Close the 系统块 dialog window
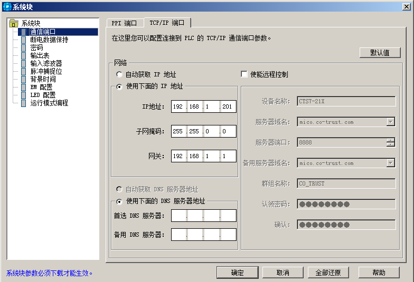The width and height of the screenshot is (414, 282). [407, 6]
